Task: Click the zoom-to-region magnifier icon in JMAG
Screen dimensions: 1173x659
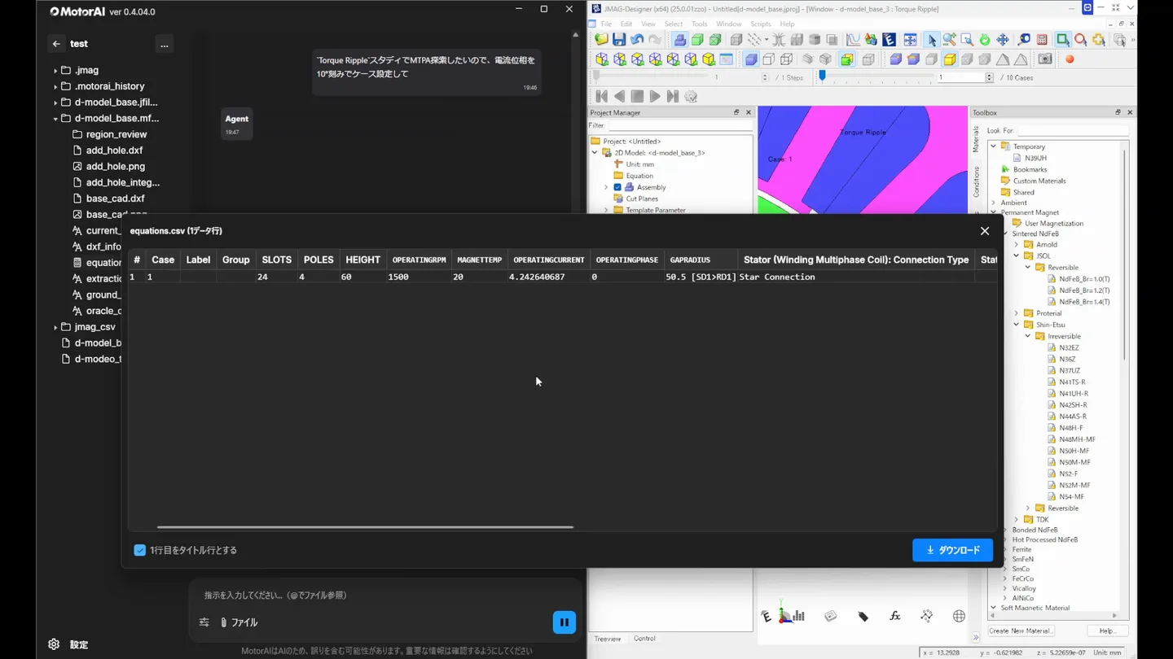Action: pyautogui.click(x=967, y=40)
